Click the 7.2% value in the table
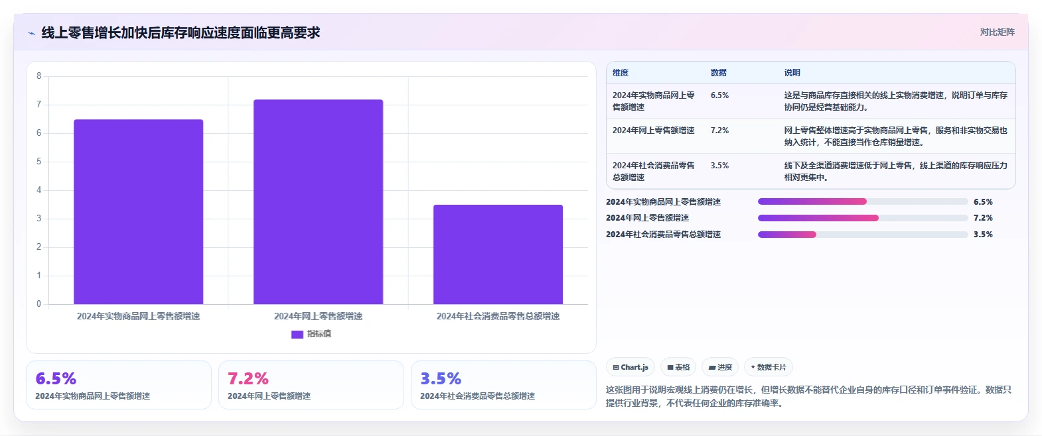 pyautogui.click(x=719, y=131)
